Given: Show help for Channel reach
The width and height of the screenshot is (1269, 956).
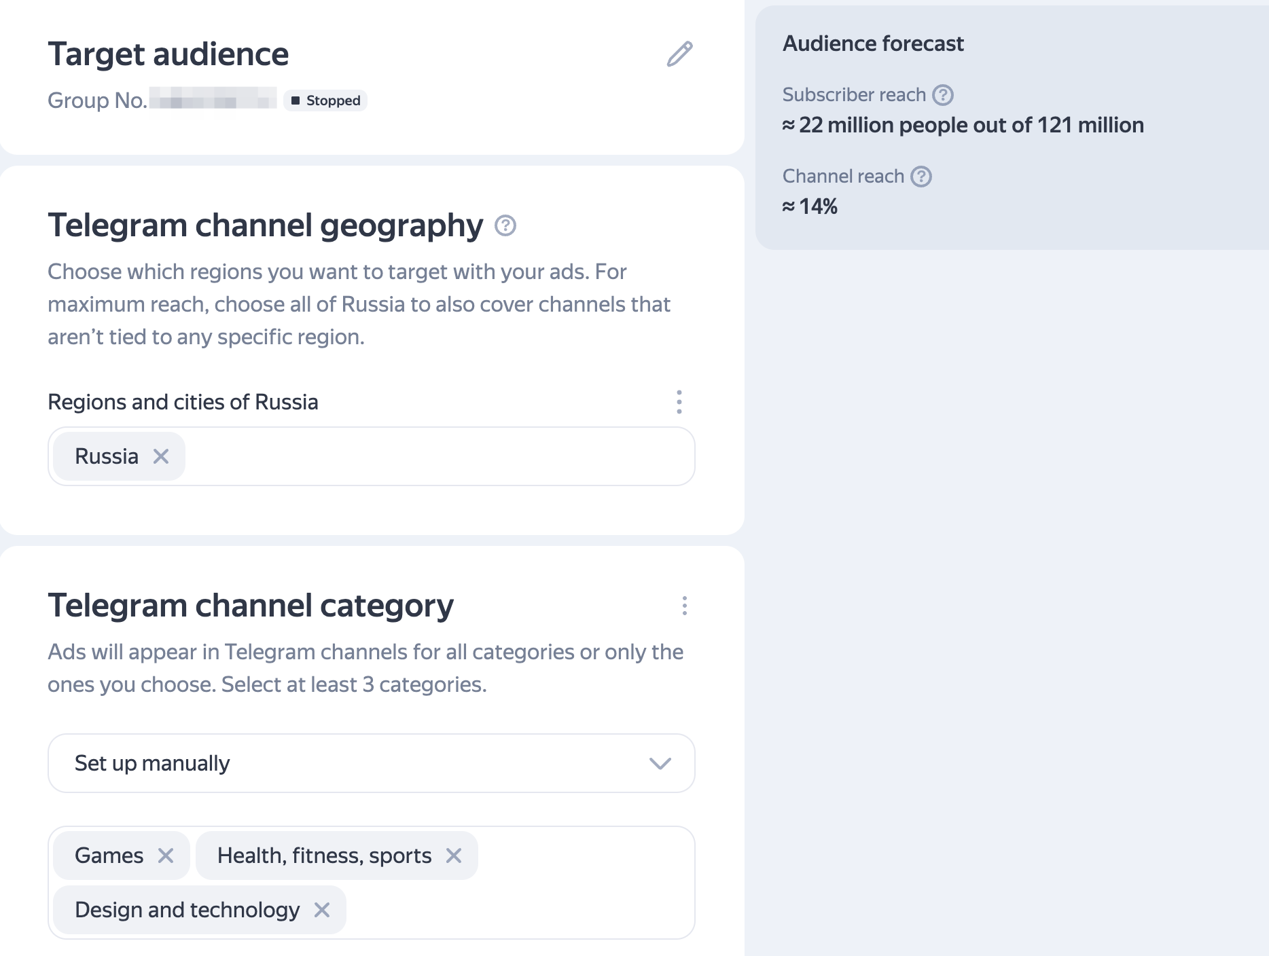Looking at the screenshot, I should pos(921,177).
